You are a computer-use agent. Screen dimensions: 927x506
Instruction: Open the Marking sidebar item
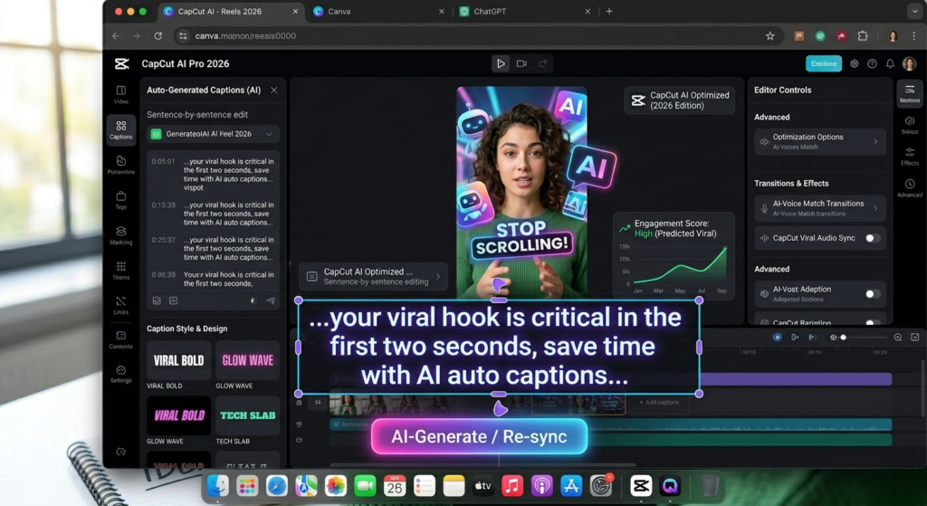(x=121, y=235)
